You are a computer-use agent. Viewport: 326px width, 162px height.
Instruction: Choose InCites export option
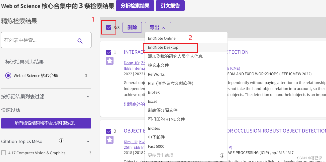click(x=186, y=128)
